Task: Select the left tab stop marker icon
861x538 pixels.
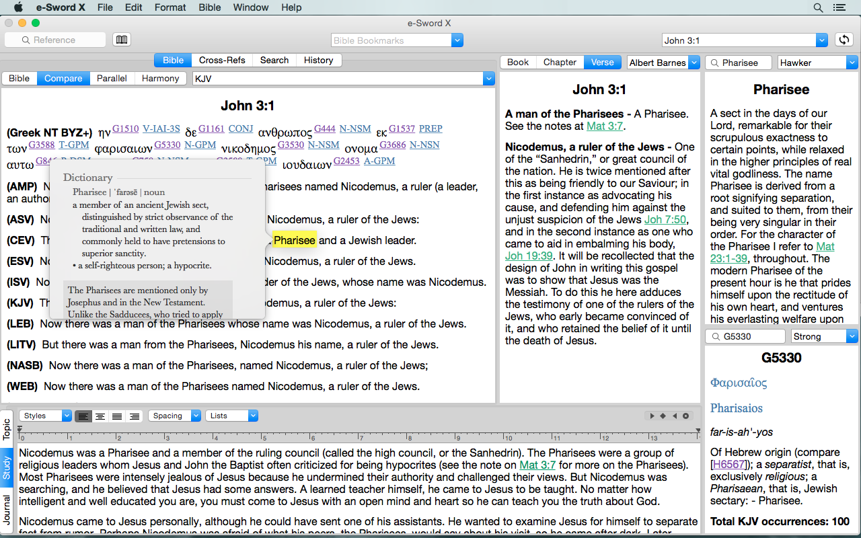Action: (652, 416)
